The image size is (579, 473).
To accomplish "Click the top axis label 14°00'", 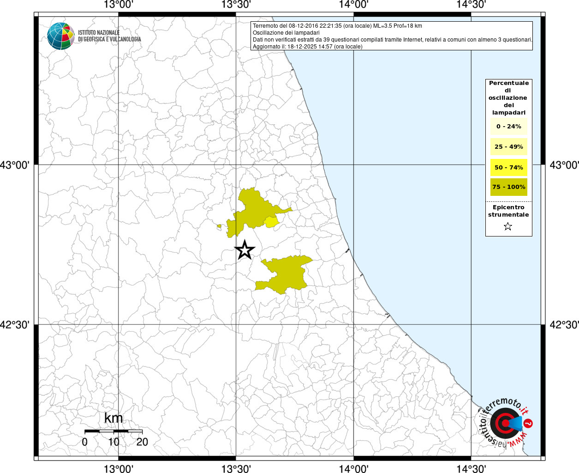I will [x=354, y=5].
